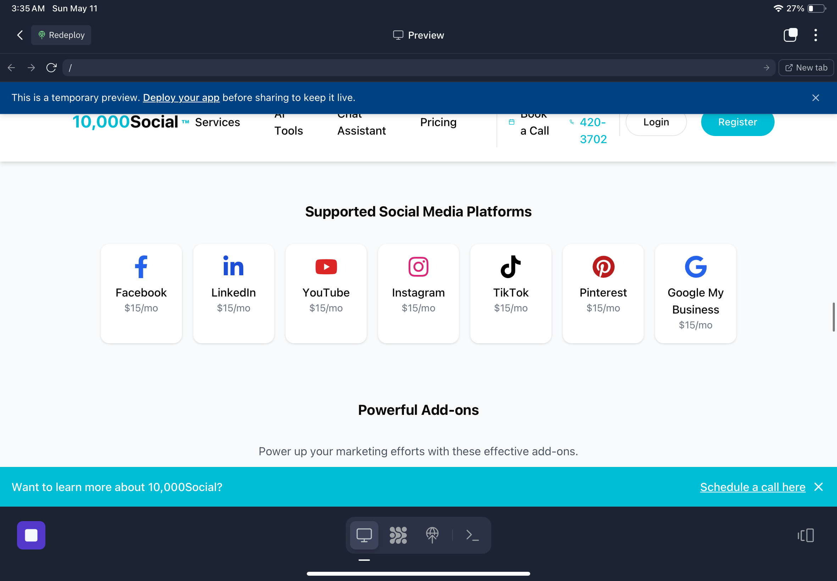
Task: Click the Instagram card label
Action: (x=418, y=293)
